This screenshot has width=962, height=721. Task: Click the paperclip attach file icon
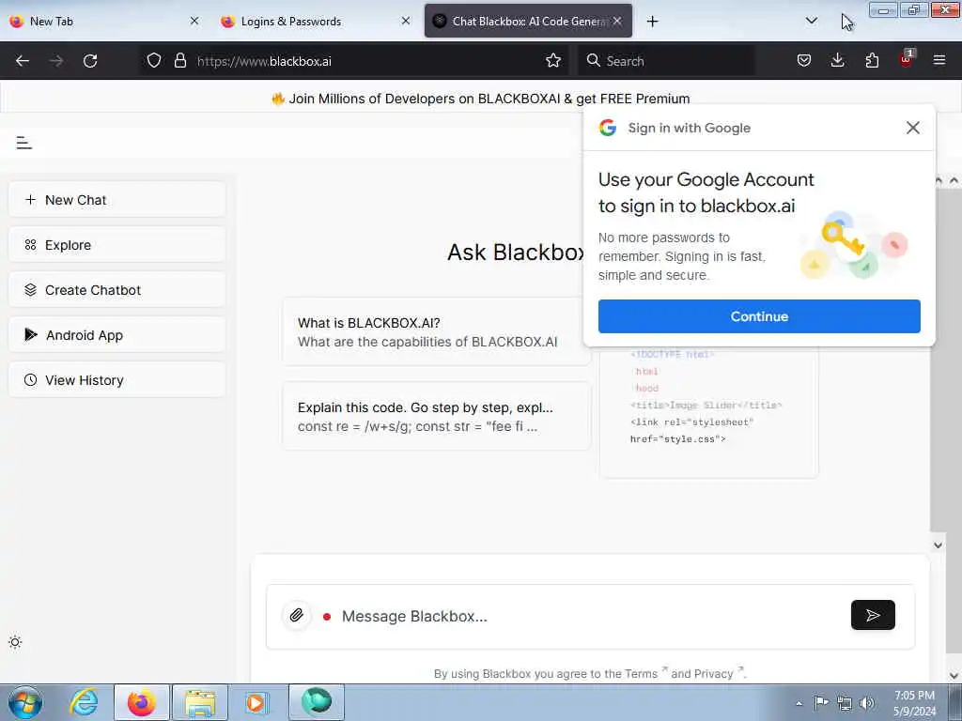click(296, 615)
